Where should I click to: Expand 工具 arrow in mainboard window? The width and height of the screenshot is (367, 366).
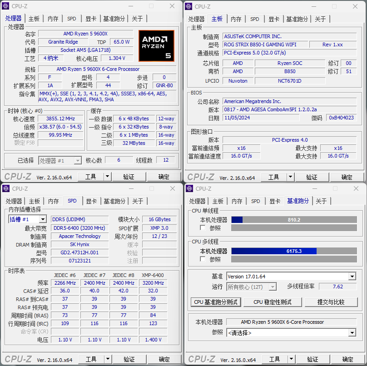[290, 177]
